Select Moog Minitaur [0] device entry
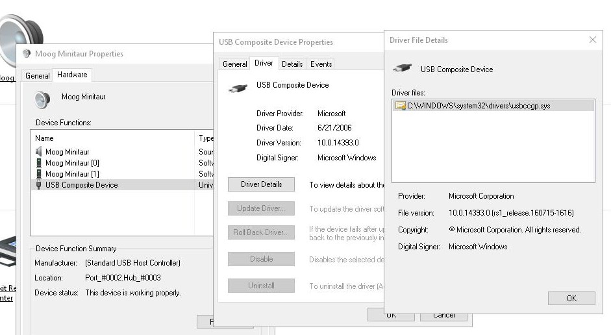611x335 pixels. point(71,163)
